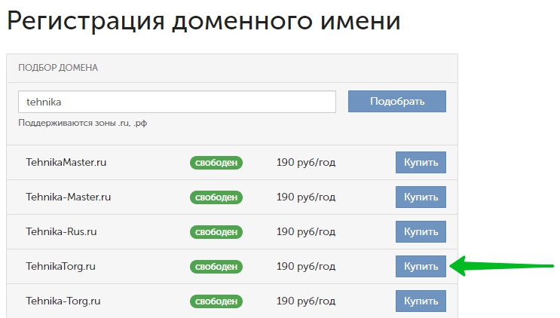Screen dimensions: 560x318
Task: Click Купить for Tehnika-Torg.ru
Action: point(421,301)
